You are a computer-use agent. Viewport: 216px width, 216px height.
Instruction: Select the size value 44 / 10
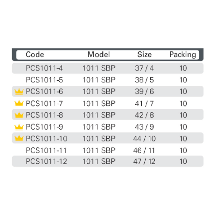click(144, 139)
